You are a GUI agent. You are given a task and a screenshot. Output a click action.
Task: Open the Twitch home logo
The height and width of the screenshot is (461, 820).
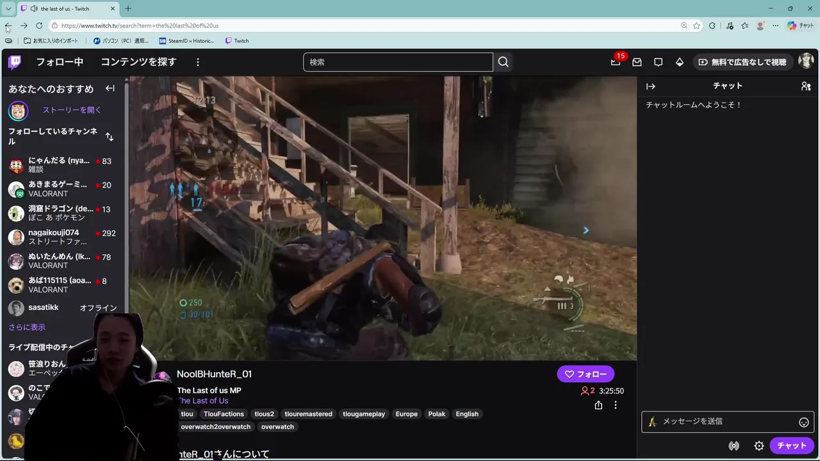click(15, 62)
